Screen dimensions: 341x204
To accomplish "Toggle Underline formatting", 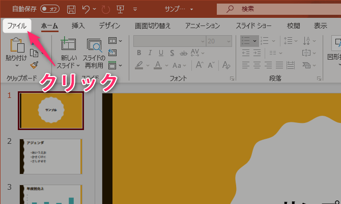I will (161, 53).
